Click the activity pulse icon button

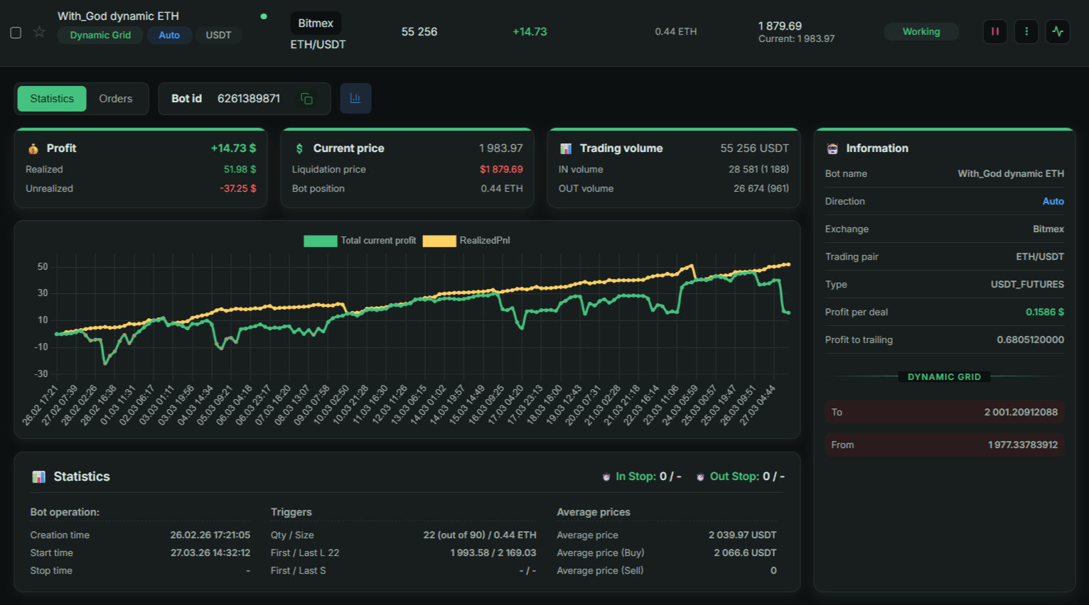click(x=1058, y=31)
